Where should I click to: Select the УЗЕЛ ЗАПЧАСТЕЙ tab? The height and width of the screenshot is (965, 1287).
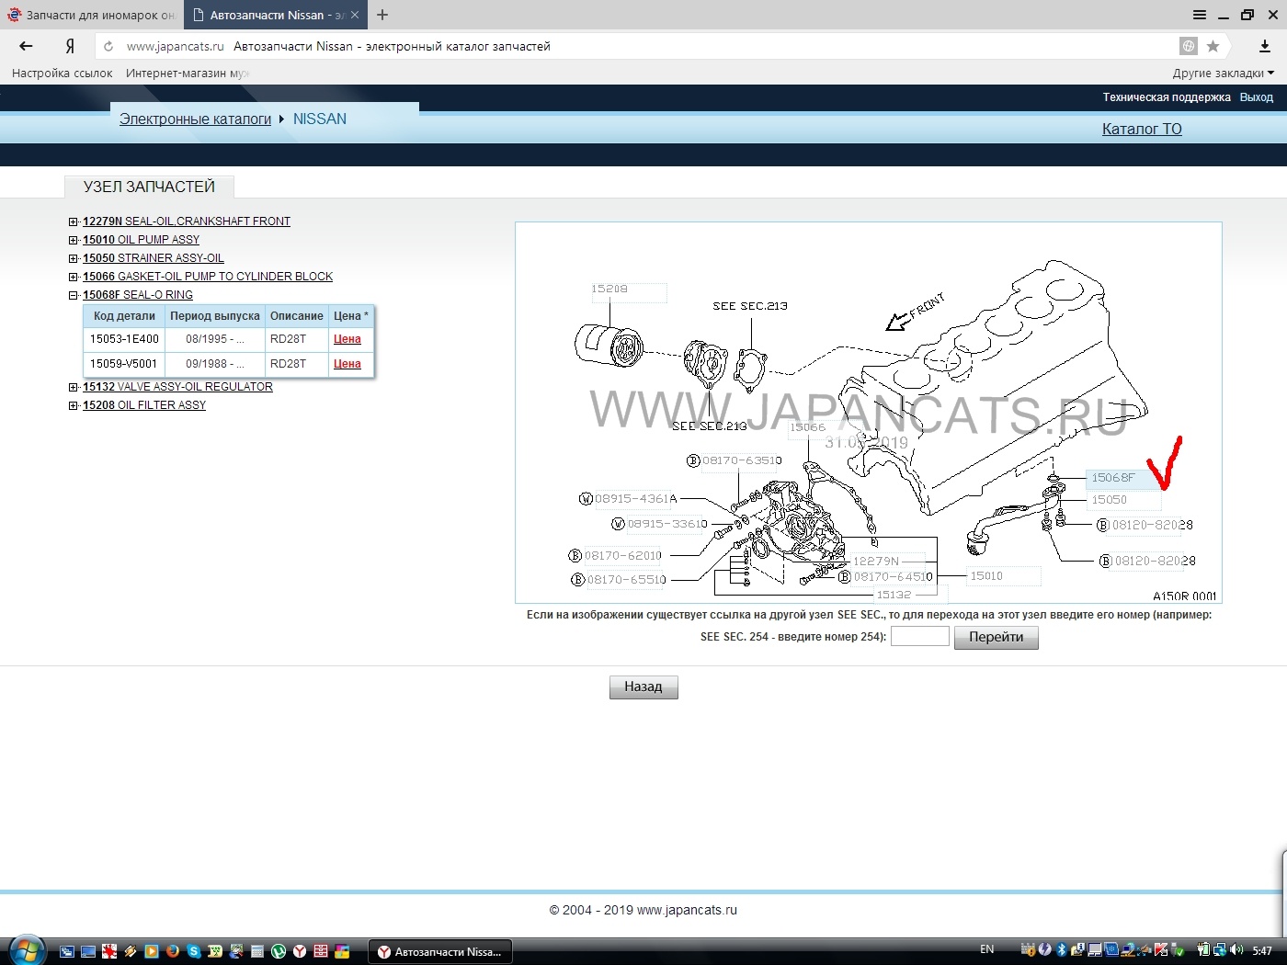click(x=149, y=187)
